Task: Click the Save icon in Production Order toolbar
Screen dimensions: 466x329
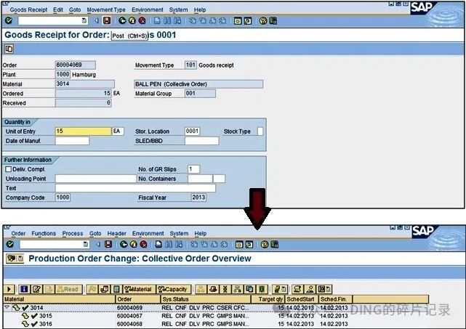Action: click(x=108, y=244)
